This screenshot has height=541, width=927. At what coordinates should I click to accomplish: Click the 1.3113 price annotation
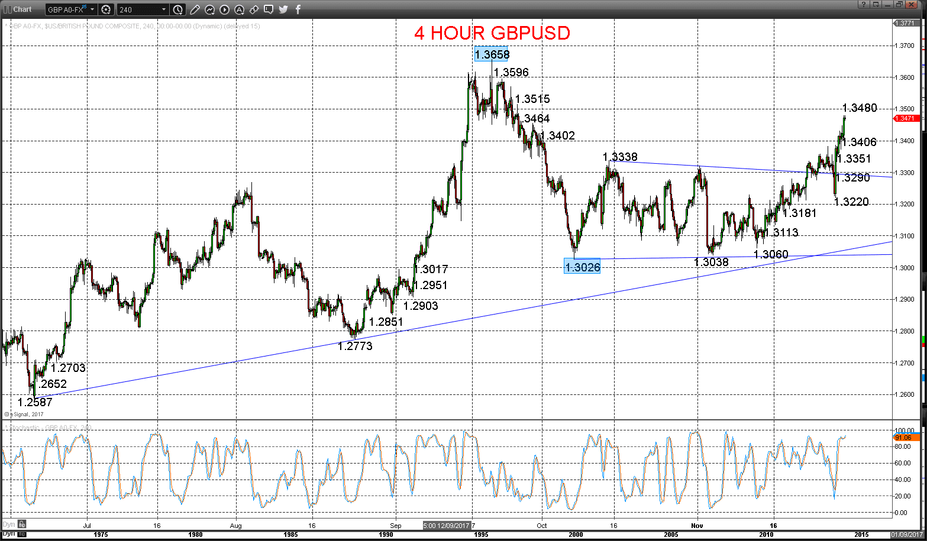coord(781,232)
